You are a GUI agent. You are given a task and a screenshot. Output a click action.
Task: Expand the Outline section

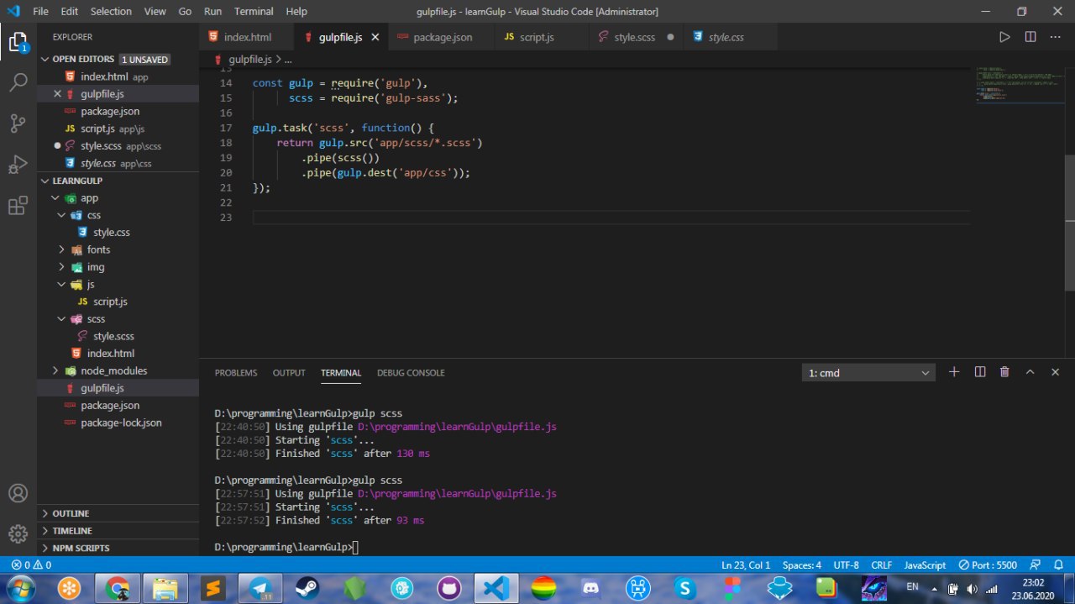click(118, 513)
